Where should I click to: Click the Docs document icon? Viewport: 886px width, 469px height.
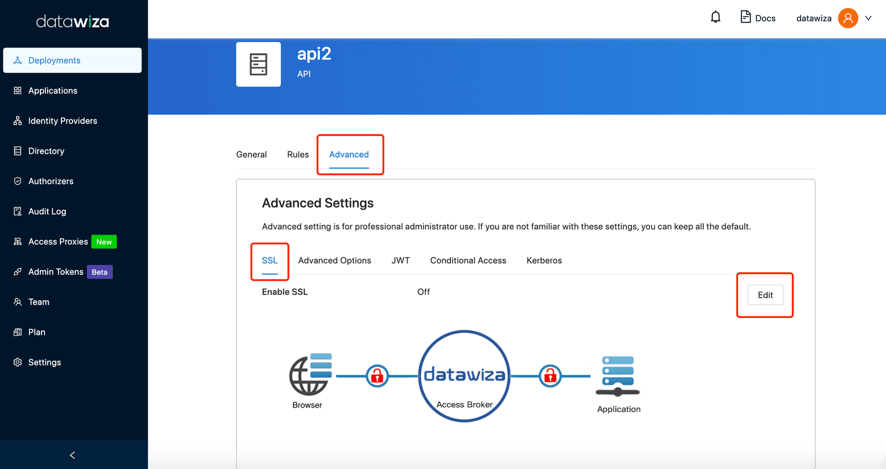pyautogui.click(x=745, y=17)
